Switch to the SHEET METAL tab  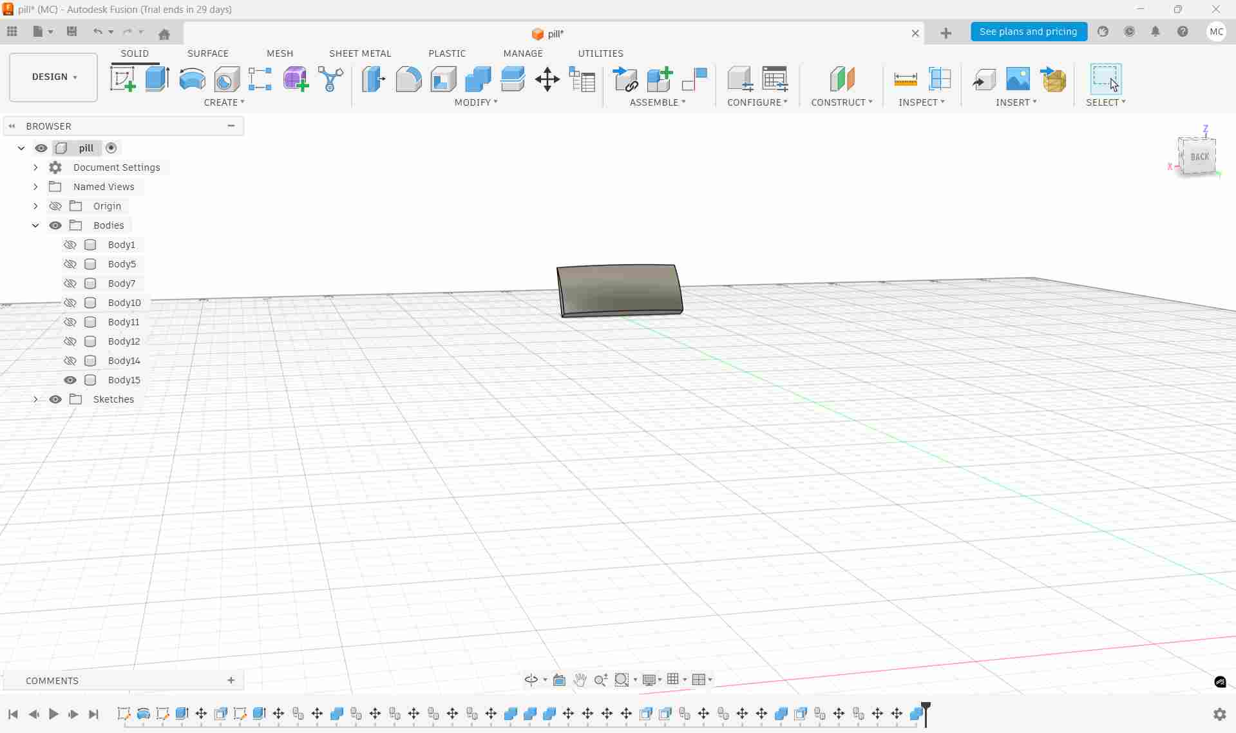(360, 53)
